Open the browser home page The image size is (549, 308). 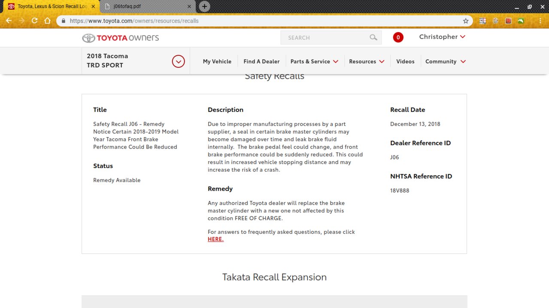pyautogui.click(x=47, y=21)
